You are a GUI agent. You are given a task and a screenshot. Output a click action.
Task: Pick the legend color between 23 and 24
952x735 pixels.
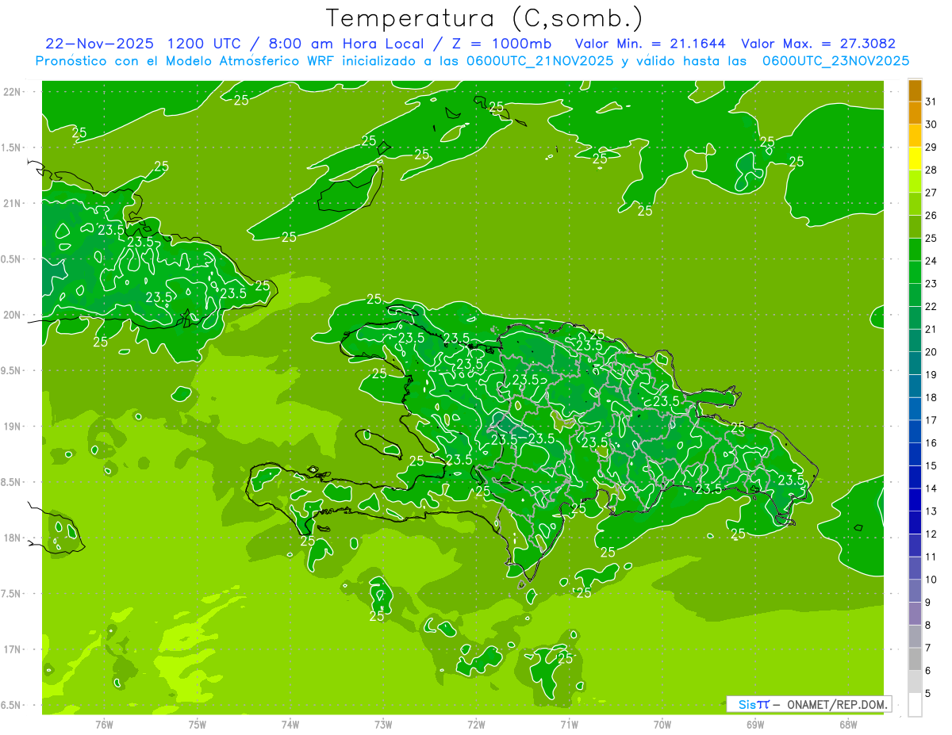coord(915,273)
